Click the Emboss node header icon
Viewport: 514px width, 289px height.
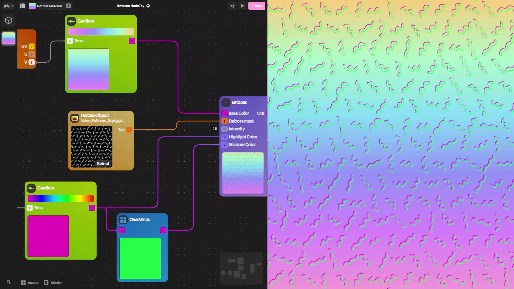coord(226,102)
